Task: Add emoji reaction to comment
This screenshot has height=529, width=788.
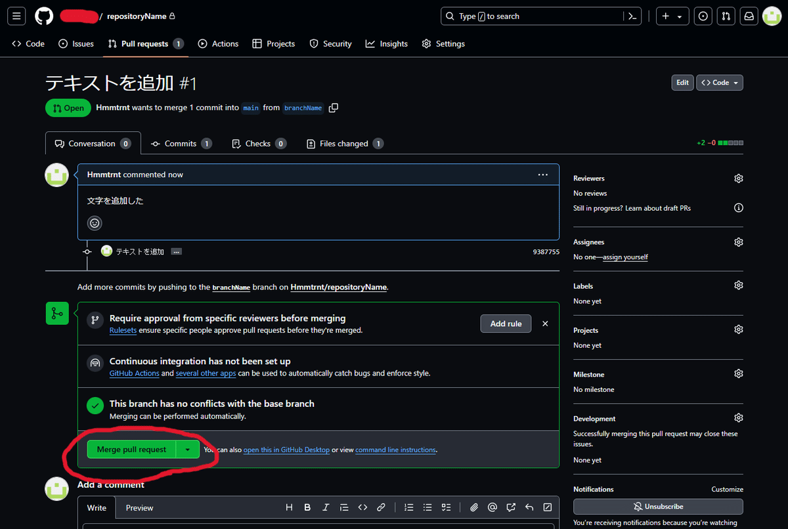Action: coord(95,223)
